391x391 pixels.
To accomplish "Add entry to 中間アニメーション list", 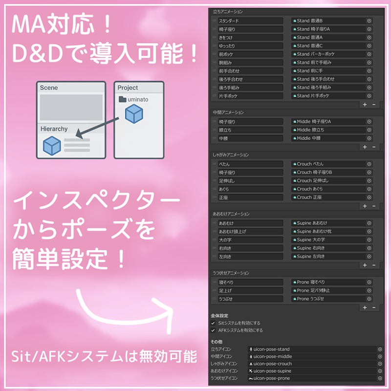I will [x=365, y=147].
